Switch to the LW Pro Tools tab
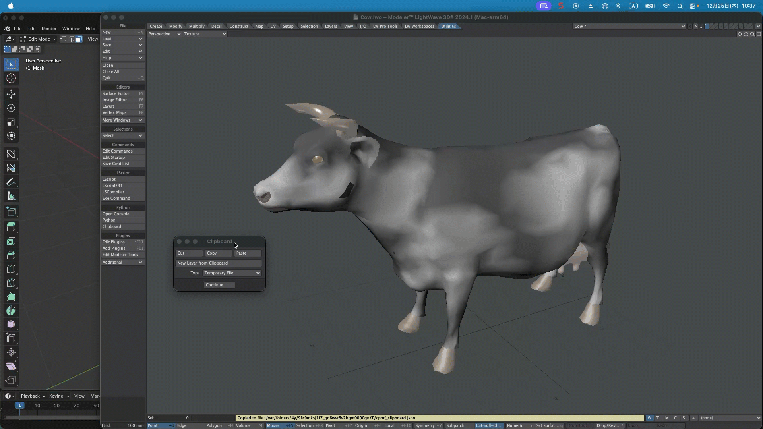This screenshot has width=763, height=429. (x=385, y=27)
